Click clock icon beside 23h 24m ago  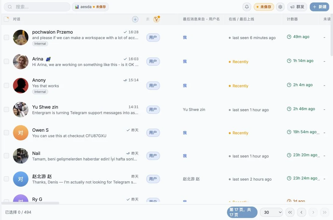[289, 178]
